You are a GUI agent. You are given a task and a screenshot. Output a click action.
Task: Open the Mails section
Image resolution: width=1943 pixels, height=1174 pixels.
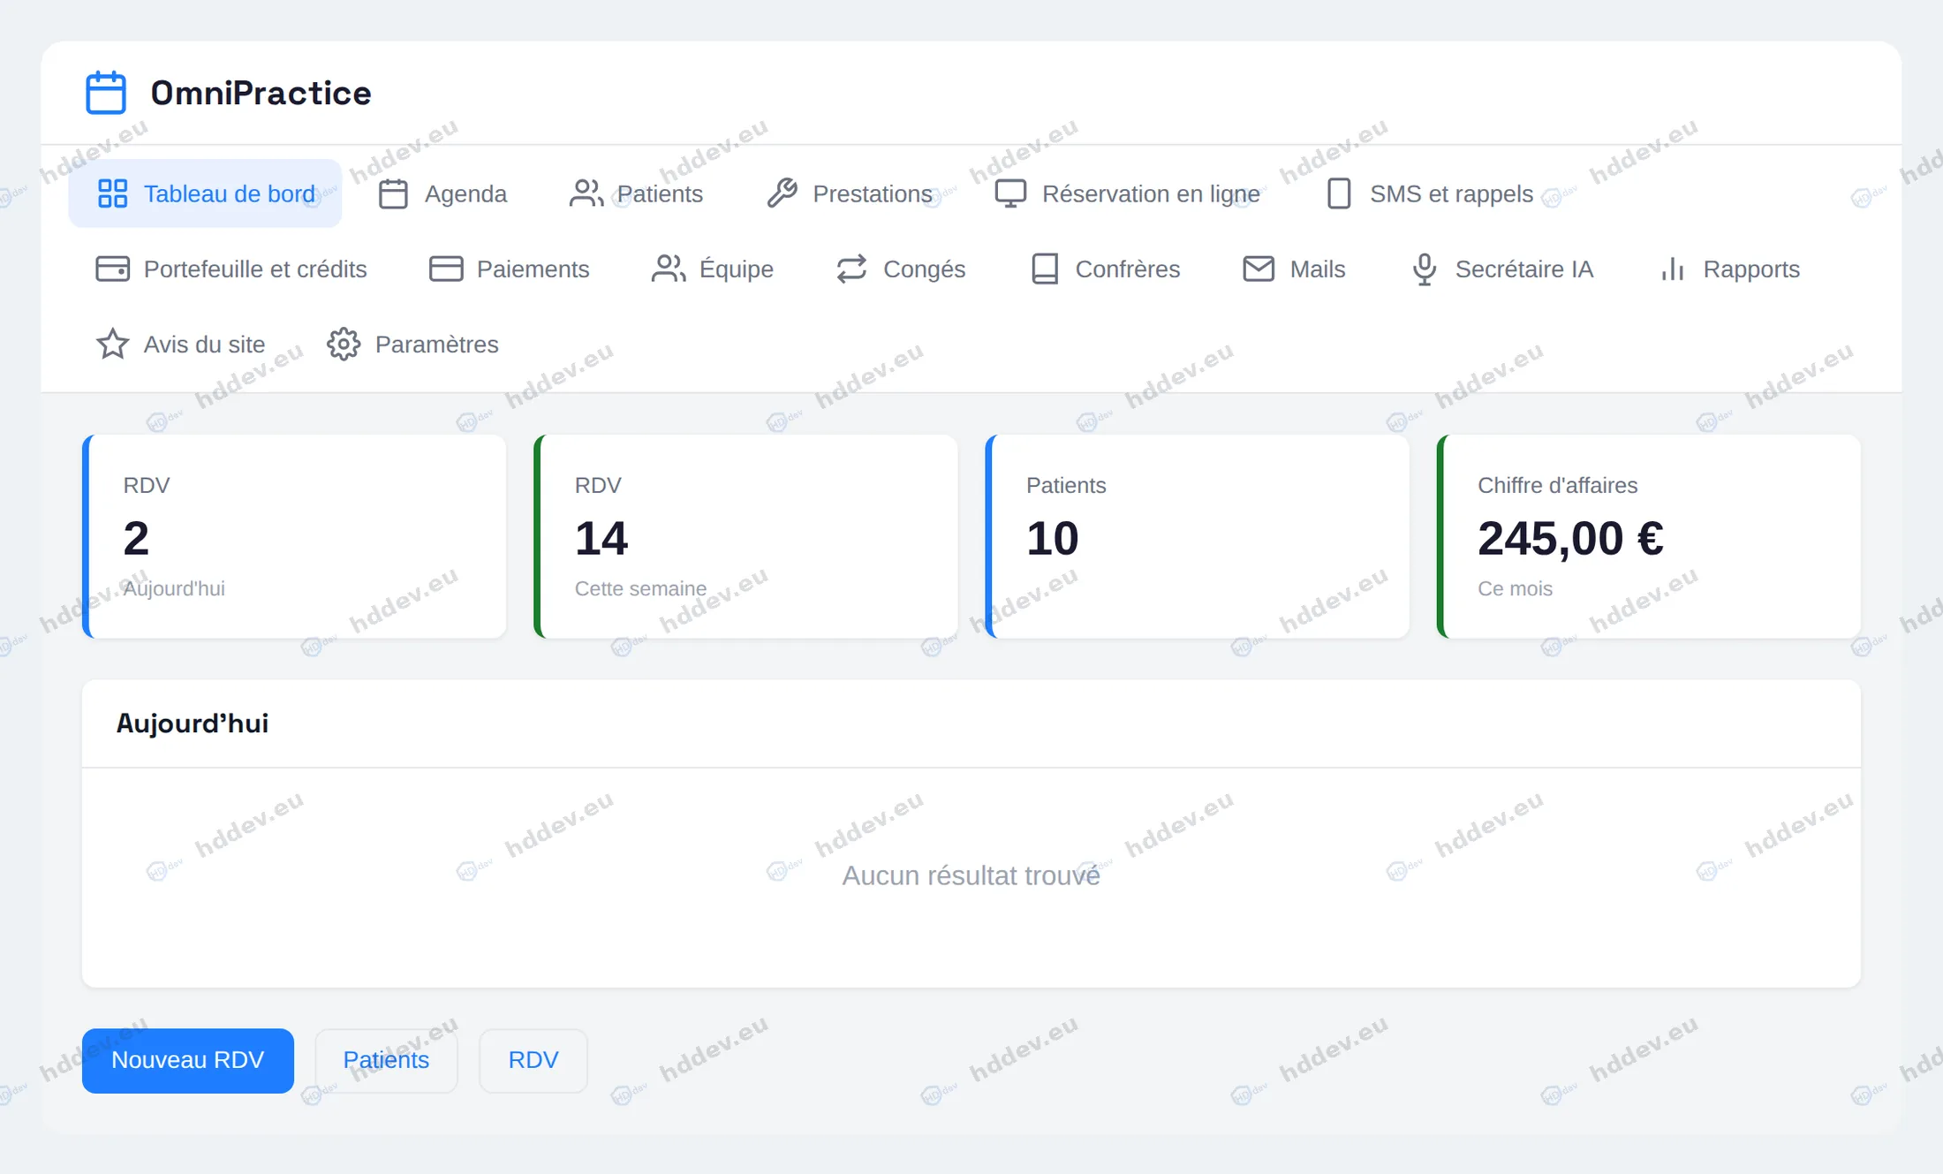pos(1294,269)
